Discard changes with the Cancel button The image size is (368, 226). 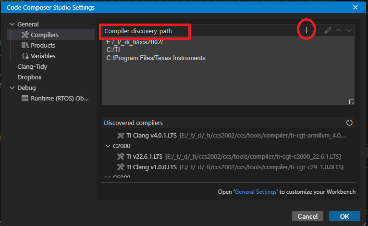click(307, 216)
